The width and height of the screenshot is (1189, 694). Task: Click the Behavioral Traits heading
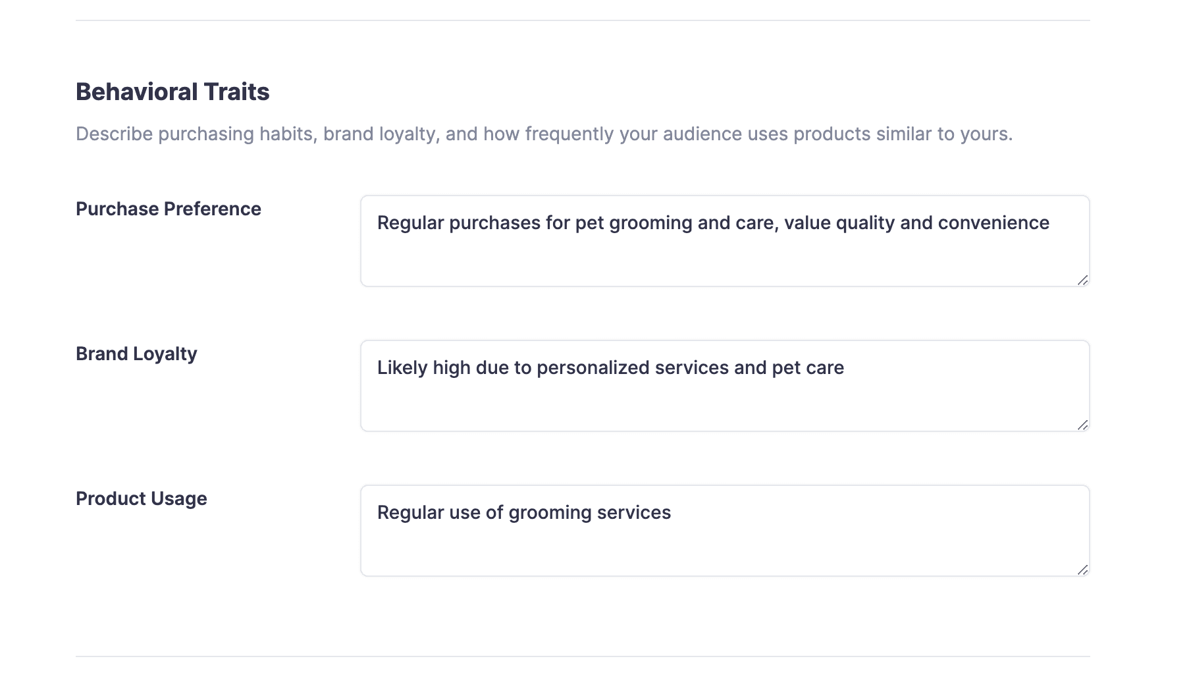[x=172, y=92]
